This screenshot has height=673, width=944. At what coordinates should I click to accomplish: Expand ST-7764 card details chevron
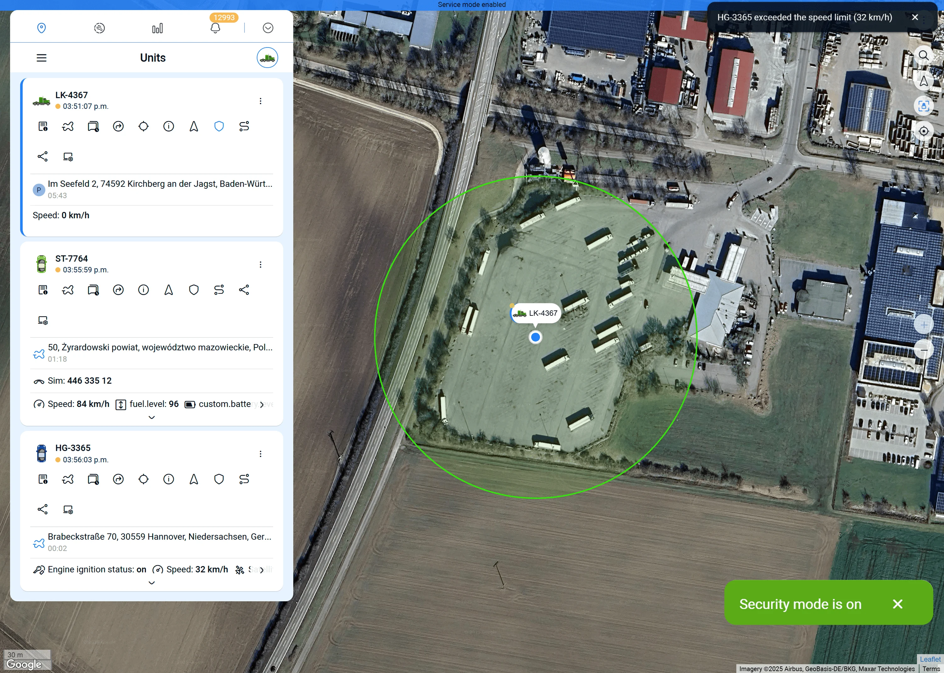(152, 417)
